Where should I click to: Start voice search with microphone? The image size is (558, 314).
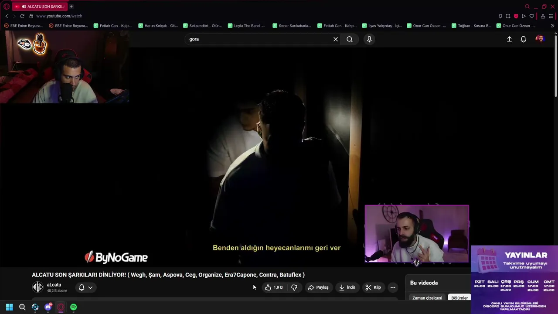coord(369,39)
